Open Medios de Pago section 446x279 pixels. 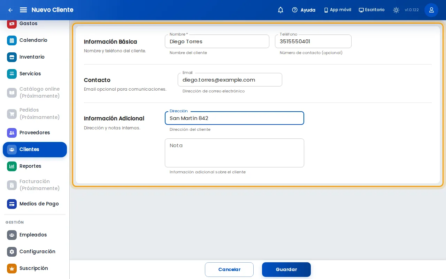[35, 204]
